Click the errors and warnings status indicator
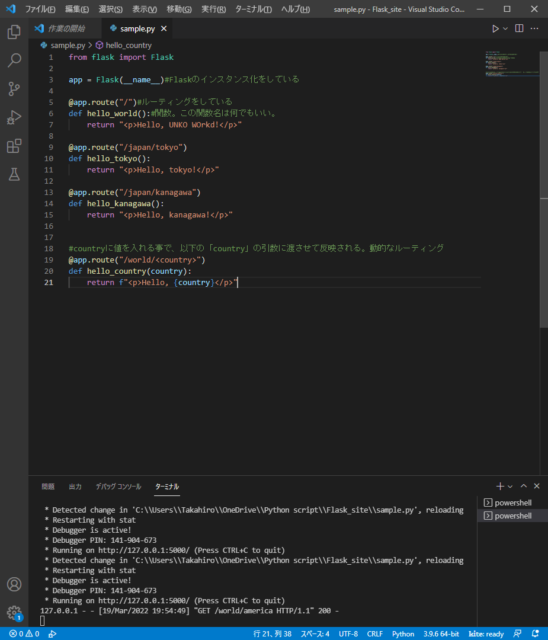 [24, 633]
